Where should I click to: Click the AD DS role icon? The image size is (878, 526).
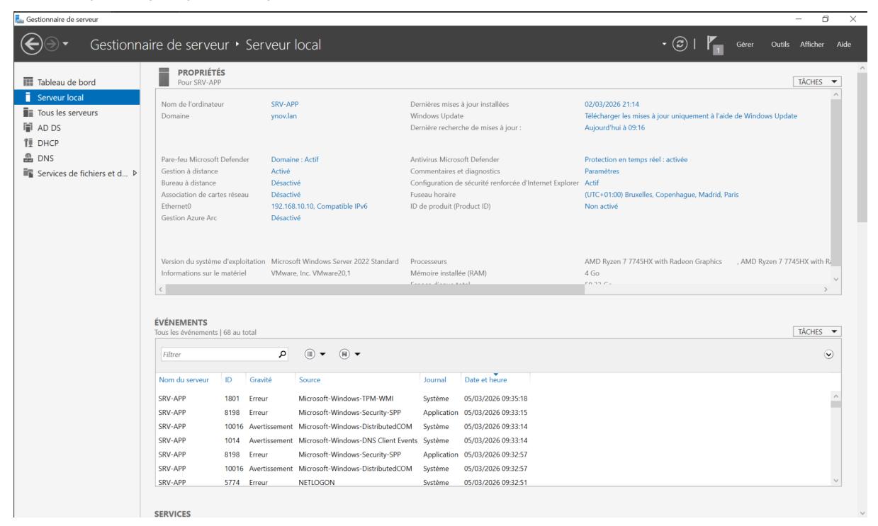28,128
